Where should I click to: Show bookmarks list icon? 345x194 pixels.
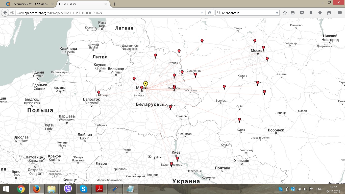293,13
